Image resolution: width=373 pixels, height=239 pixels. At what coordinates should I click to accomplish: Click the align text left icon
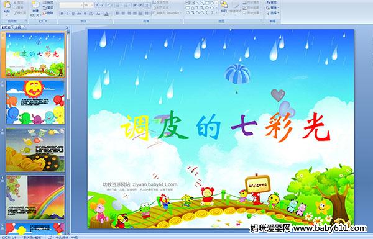pyautogui.click(x=117, y=13)
